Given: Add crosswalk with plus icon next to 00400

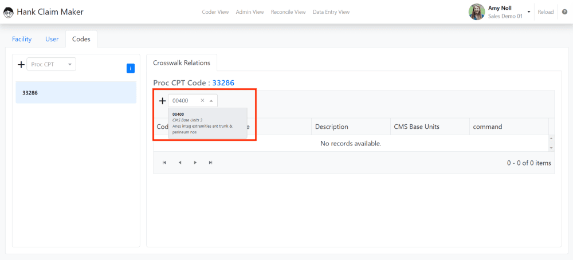Looking at the screenshot, I should coord(163,101).
